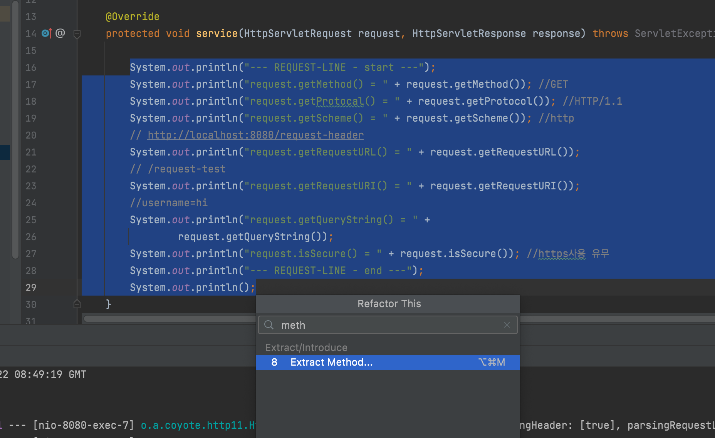The image size is (715, 438).
Task: Click the 'Refactor This' popup title
Action: pos(389,304)
